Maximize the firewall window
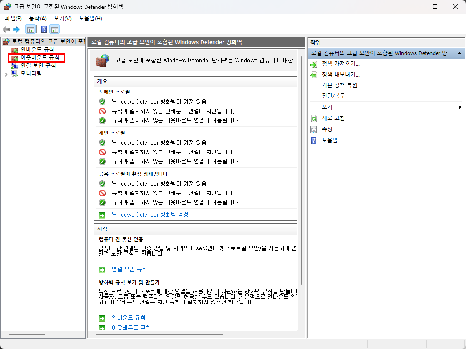 tap(435, 7)
